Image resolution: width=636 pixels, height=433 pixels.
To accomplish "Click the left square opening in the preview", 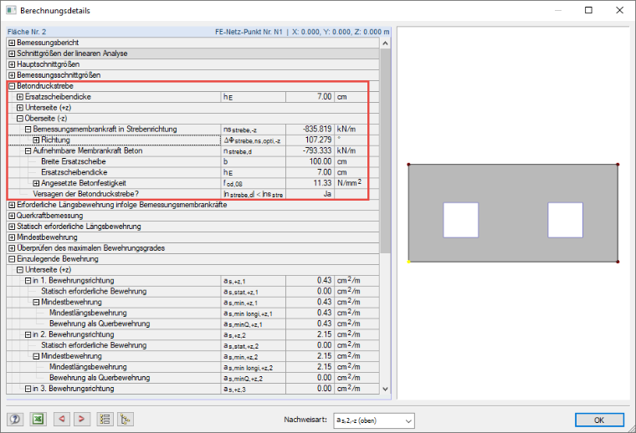I will (461, 220).
